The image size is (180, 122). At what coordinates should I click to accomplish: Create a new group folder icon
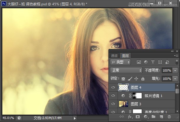pos(153,117)
